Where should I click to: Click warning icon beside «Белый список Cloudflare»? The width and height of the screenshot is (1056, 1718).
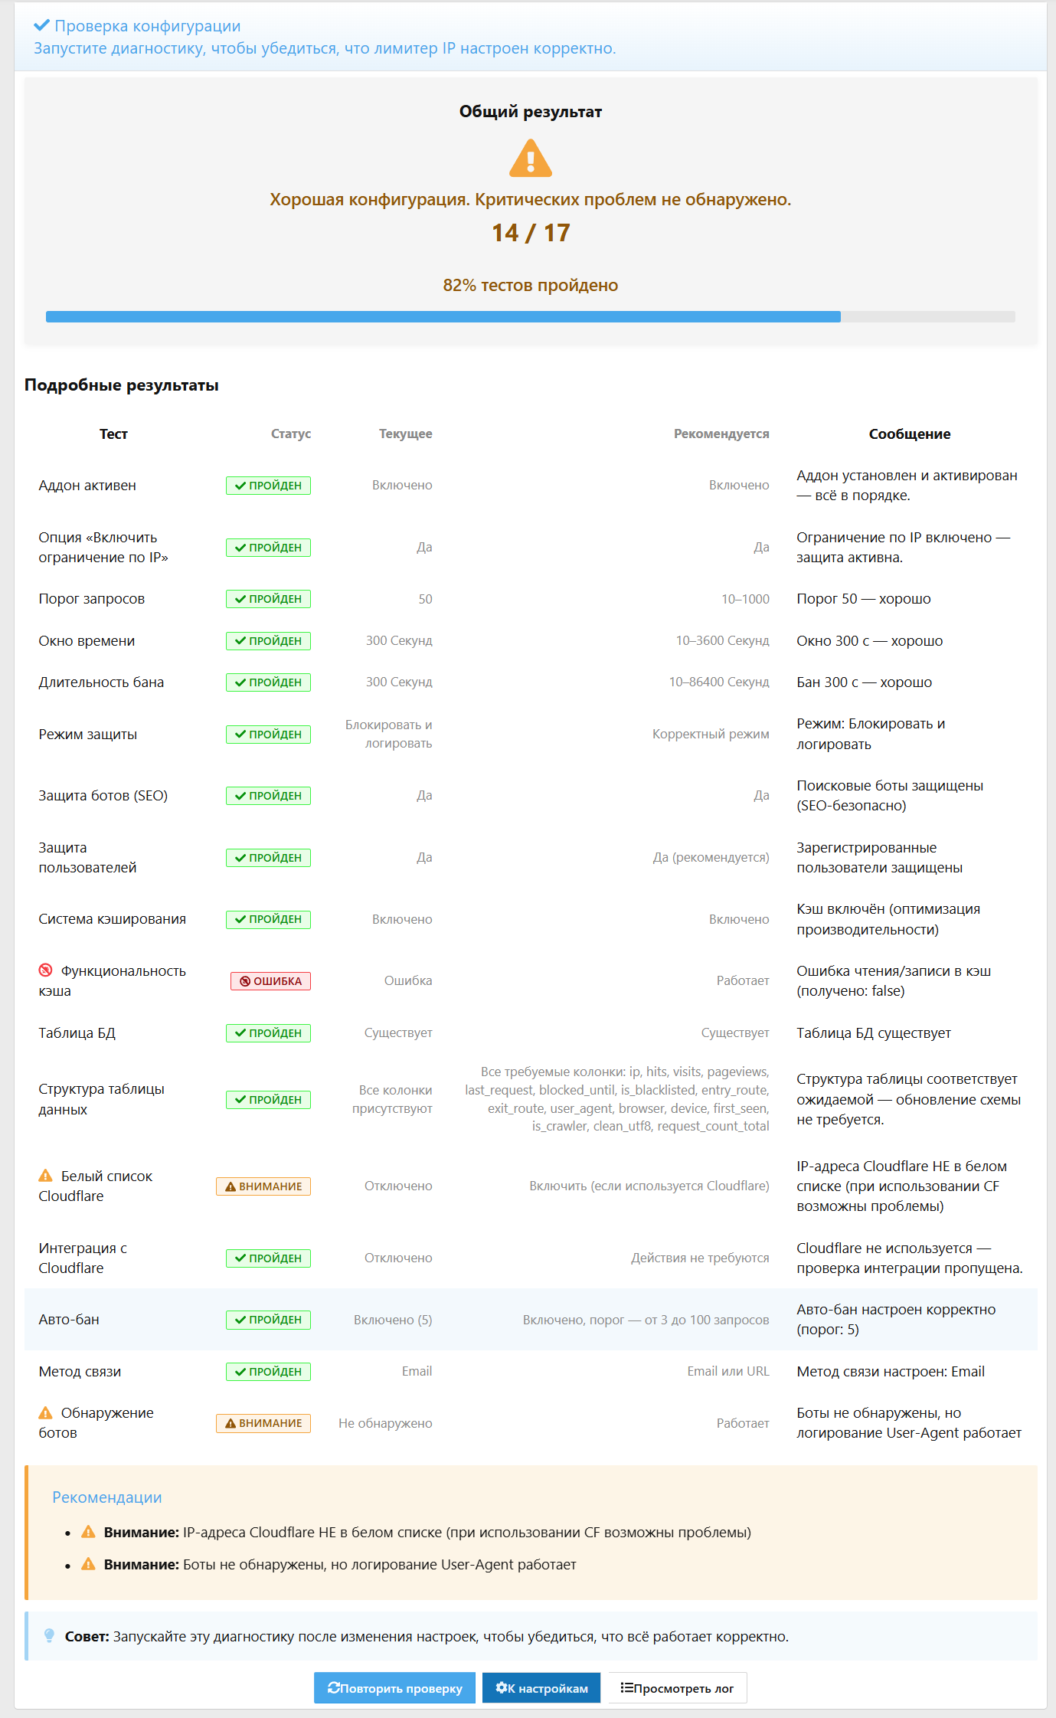46,1176
